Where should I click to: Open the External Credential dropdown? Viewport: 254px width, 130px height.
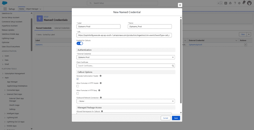point(126,57)
